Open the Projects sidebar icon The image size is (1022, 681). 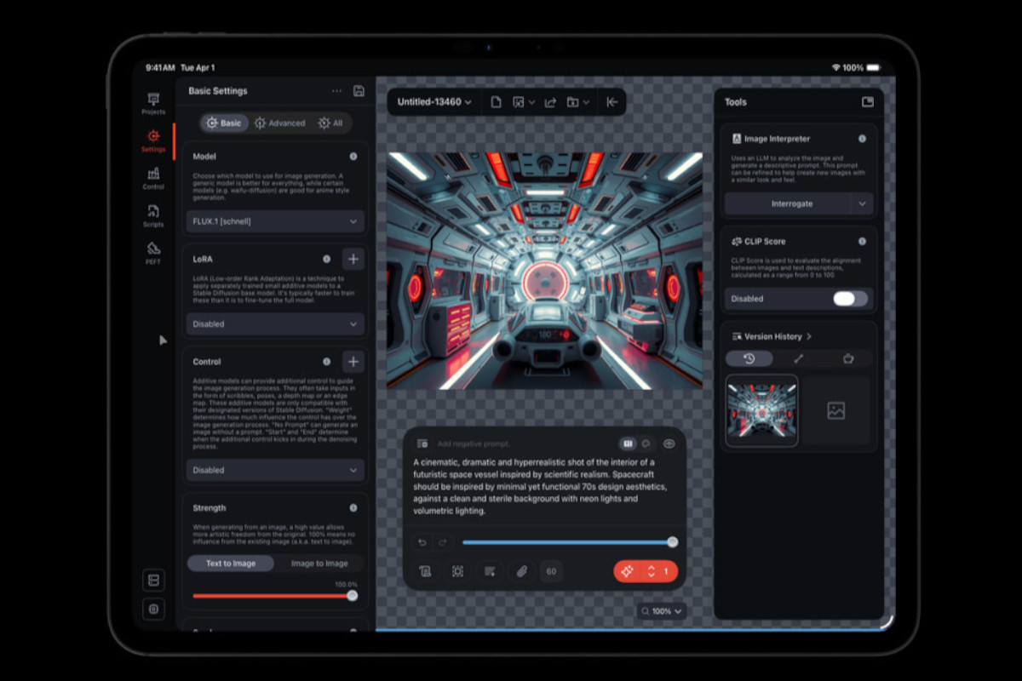153,103
